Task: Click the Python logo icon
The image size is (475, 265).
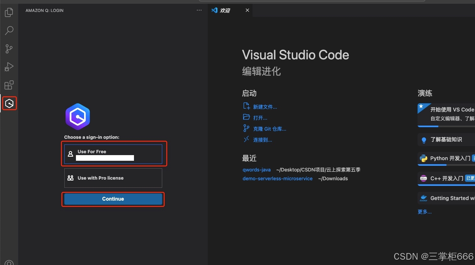Action: 424,159
